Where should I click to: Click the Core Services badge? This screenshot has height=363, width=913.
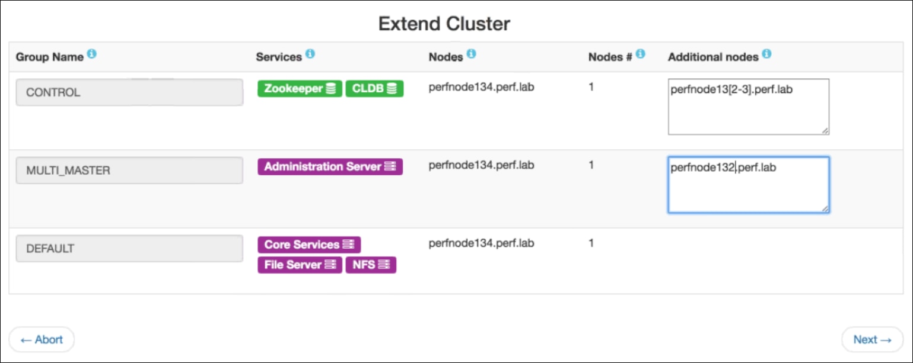point(308,245)
